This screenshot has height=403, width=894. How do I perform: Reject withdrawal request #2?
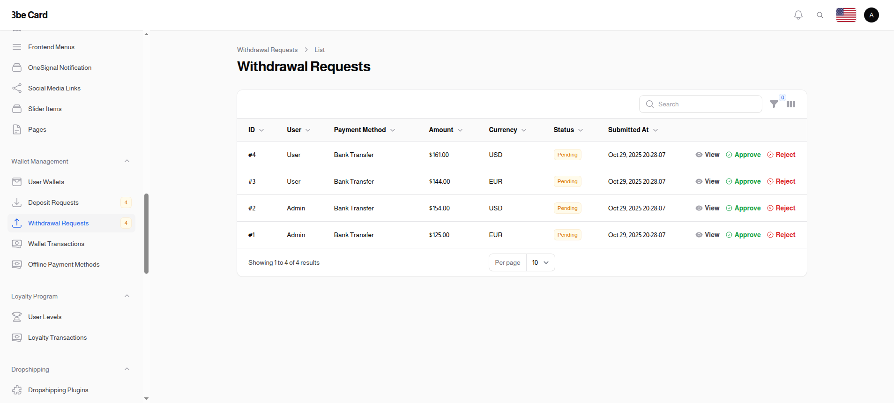[x=781, y=208]
